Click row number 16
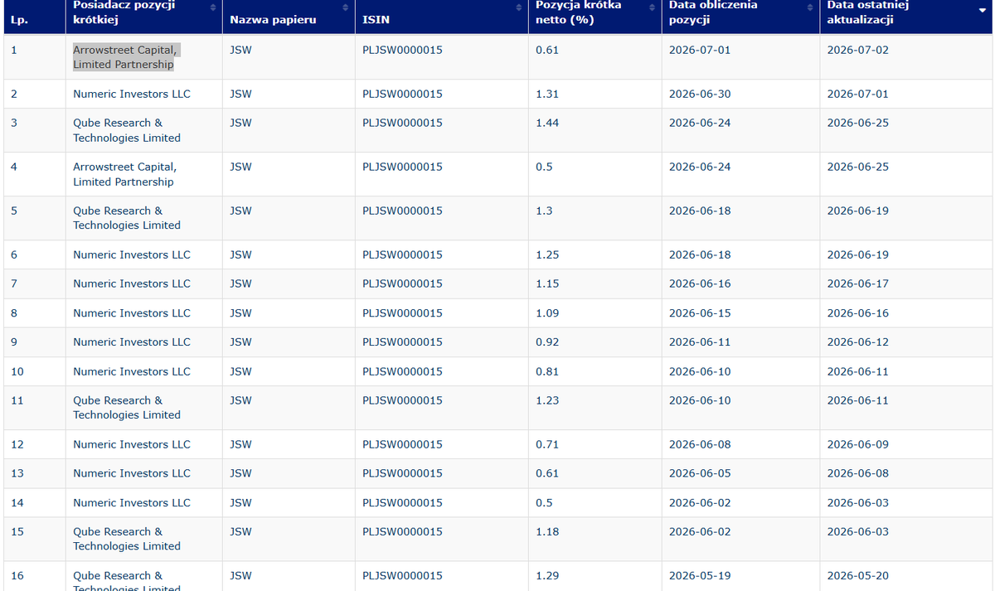 pos(17,576)
